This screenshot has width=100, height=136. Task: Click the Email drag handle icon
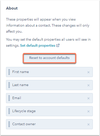coord(9,98)
